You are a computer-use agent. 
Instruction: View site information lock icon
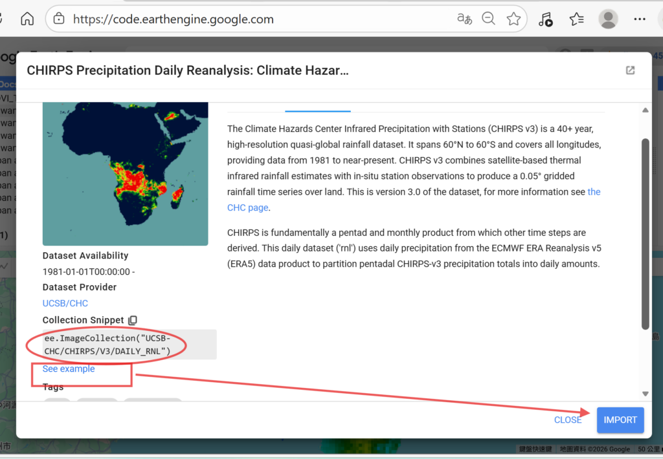pyautogui.click(x=59, y=19)
